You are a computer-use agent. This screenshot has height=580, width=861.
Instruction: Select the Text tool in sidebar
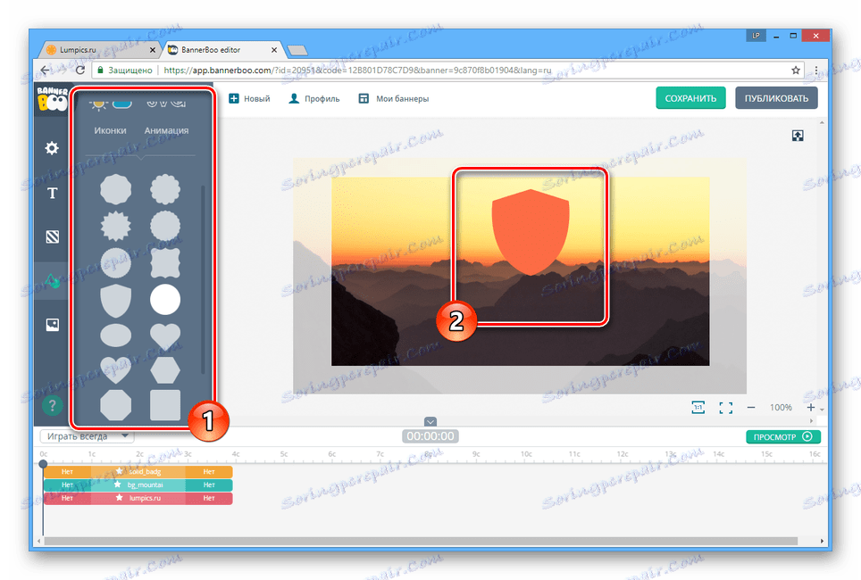pyautogui.click(x=52, y=193)
